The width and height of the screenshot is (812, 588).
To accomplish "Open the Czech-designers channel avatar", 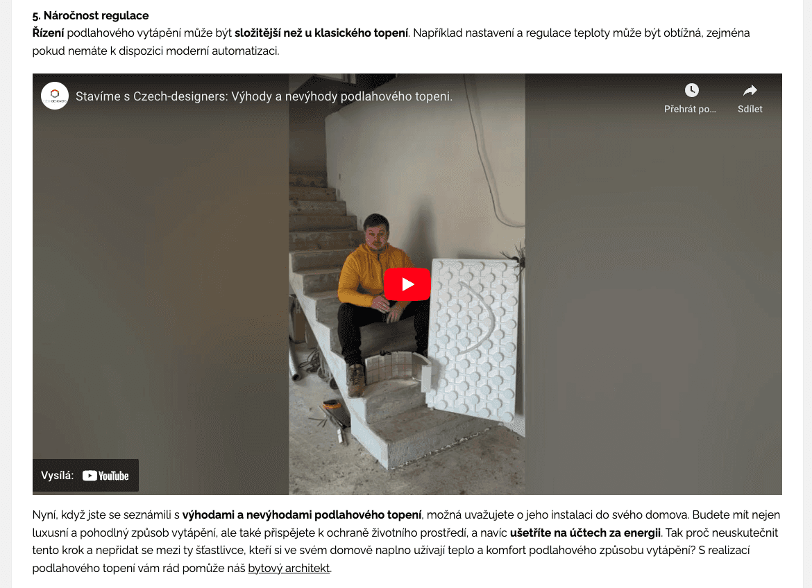I will (x=55, y=96).
